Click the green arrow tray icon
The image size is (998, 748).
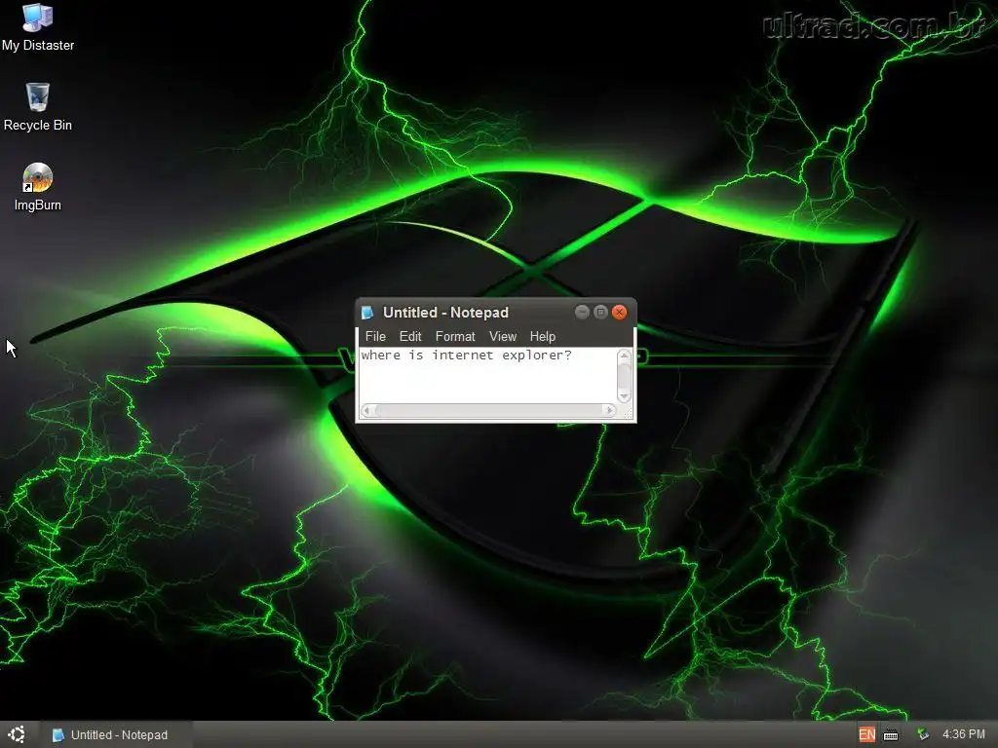[922, 734]
